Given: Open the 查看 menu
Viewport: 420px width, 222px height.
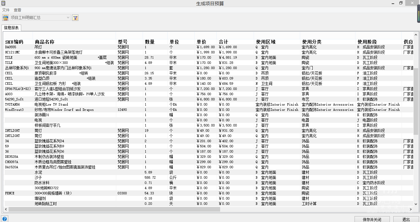Looking at the screenshot, I should click(18, 10).
